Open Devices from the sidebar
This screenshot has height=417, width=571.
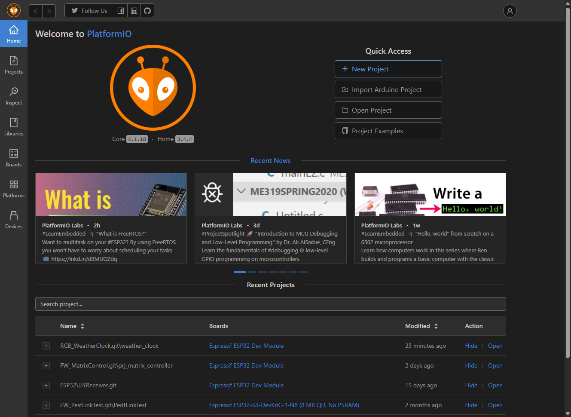14,220
